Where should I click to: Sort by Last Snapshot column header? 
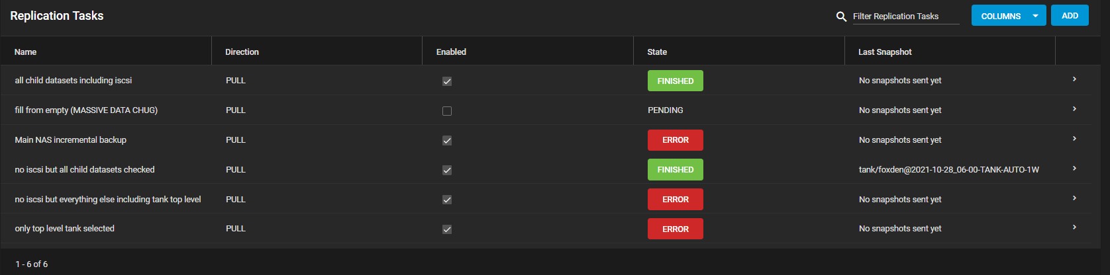885,52
